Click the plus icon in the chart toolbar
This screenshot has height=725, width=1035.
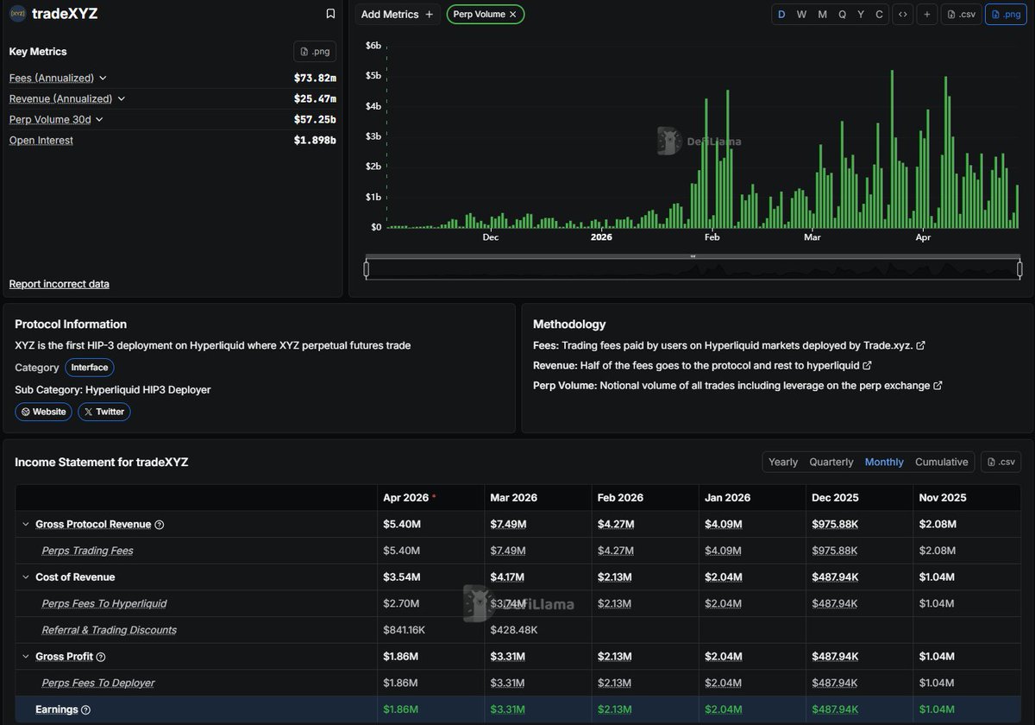tap(927, 14)
